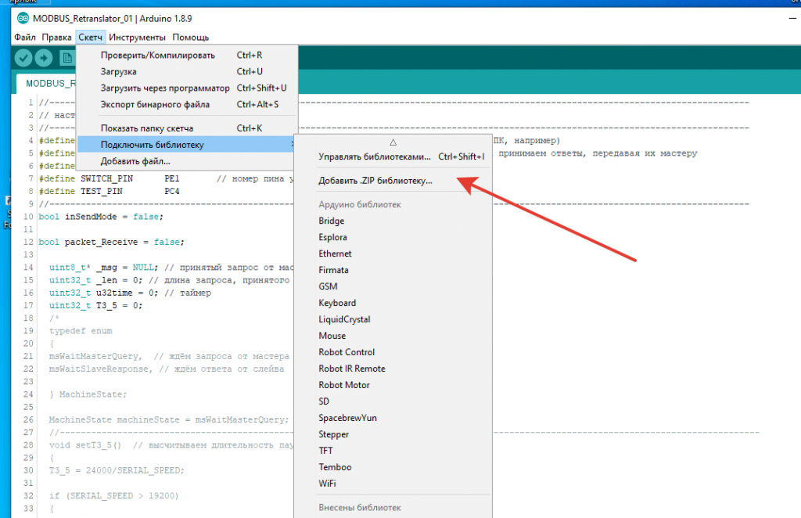Screen dimensions: 801x518
Task: Open the Правка menu
Action: (56, 38)
